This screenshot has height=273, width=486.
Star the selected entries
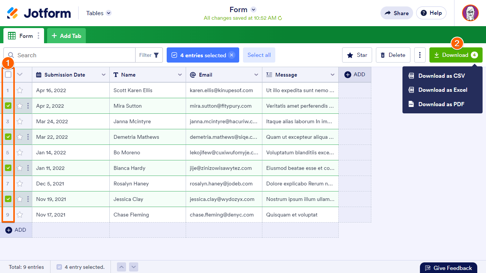point(357,55)
